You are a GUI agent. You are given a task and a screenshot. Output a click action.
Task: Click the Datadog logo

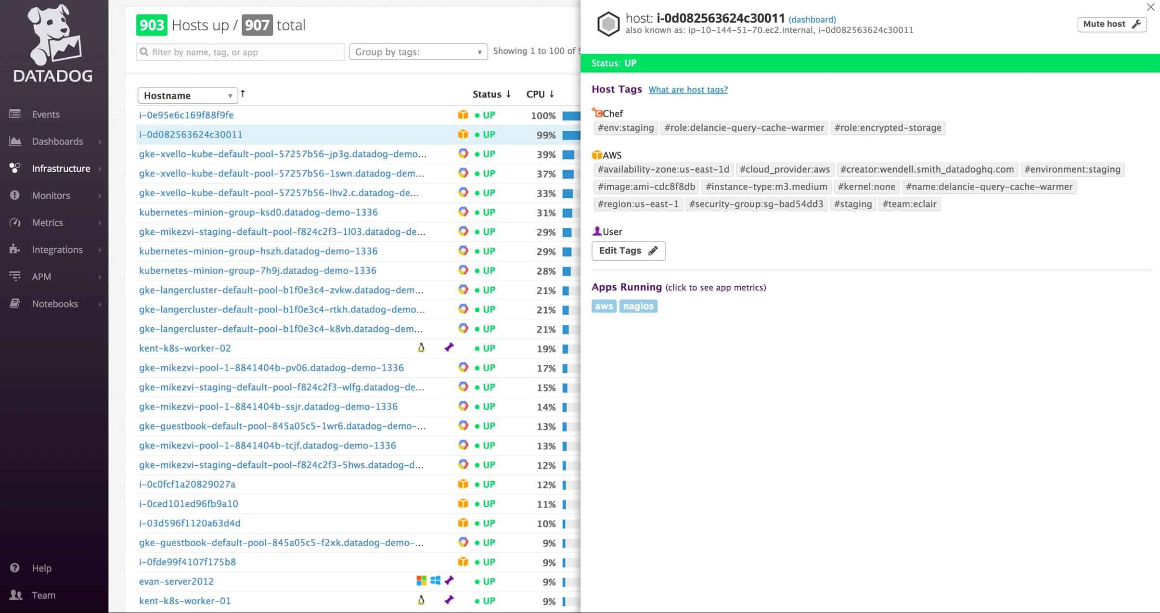tap(53, 44)
